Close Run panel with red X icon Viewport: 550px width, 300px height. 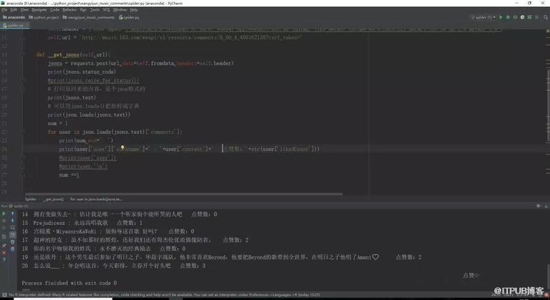(4, 252)
